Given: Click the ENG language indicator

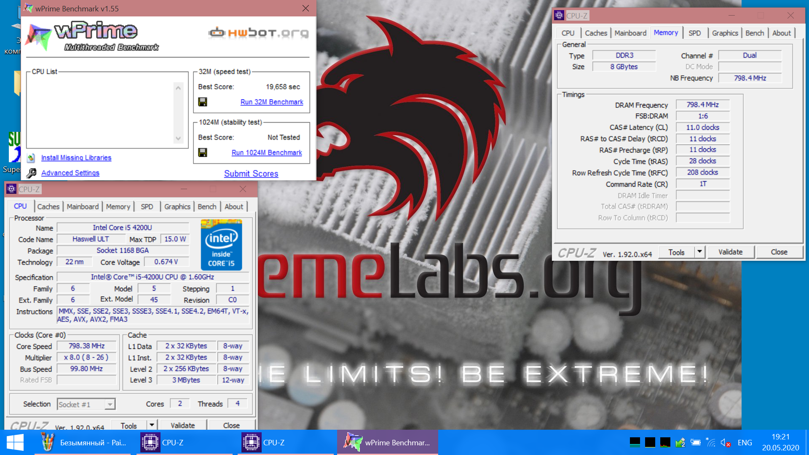Looking at the screenshot, I should click(x=745, y=442).
